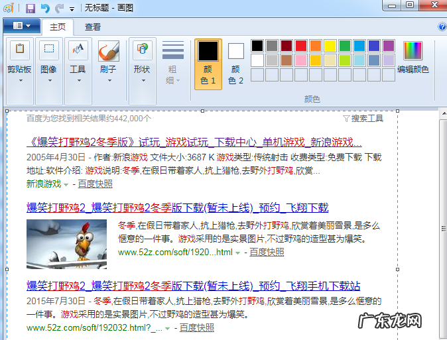
Task: Pick the turquoise blue palette swatch
Action: (x=359, y=46)
